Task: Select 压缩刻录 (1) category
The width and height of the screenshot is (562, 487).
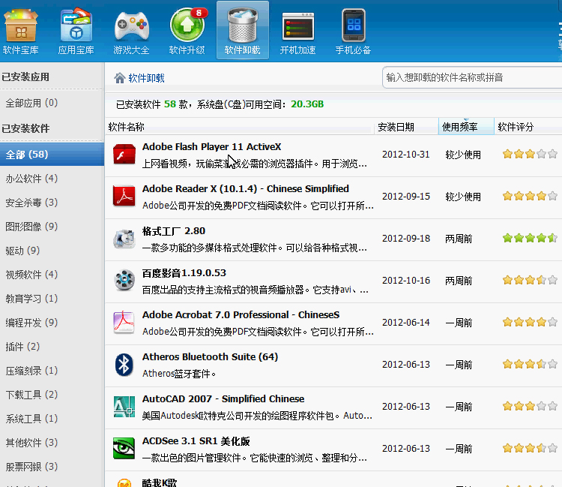Action: [31, 371]
